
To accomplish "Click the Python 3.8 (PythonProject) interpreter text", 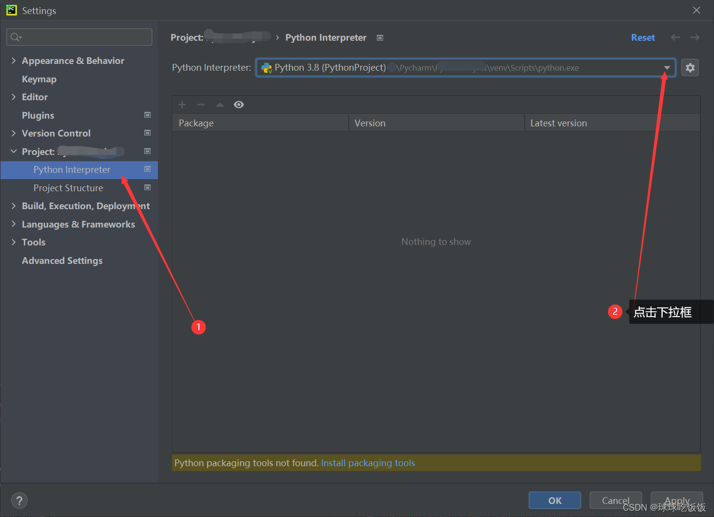I will pyautogui.click(x=330, y=68).
